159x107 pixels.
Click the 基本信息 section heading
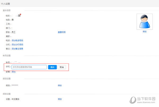(7, 11)
